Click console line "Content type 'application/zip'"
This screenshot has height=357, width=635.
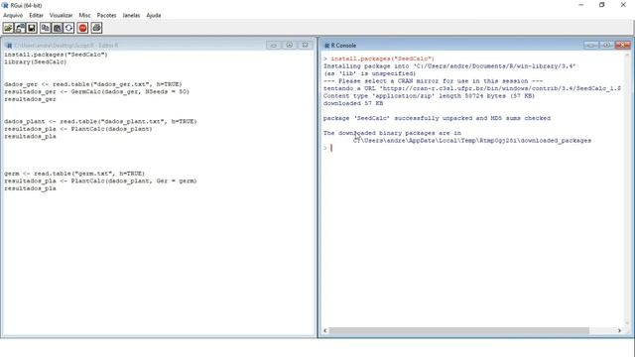429,96
